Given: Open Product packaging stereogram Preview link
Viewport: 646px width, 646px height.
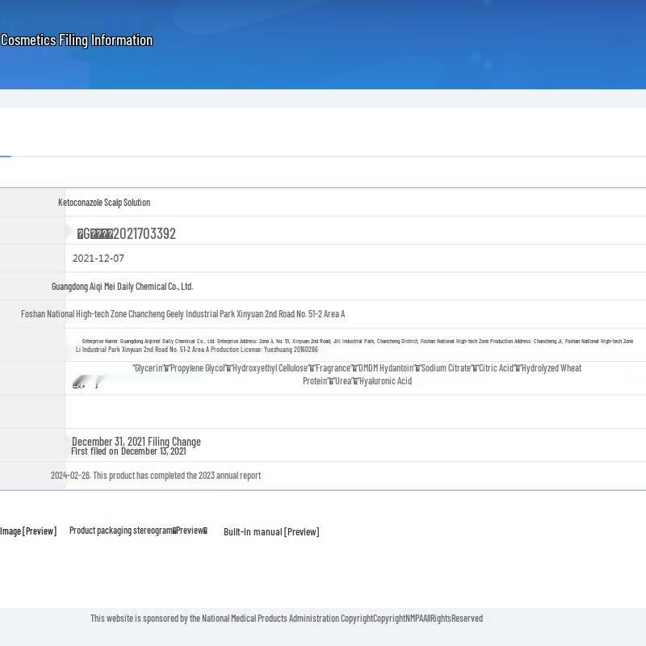Looking at the screenshot, I should coord(138,531).
